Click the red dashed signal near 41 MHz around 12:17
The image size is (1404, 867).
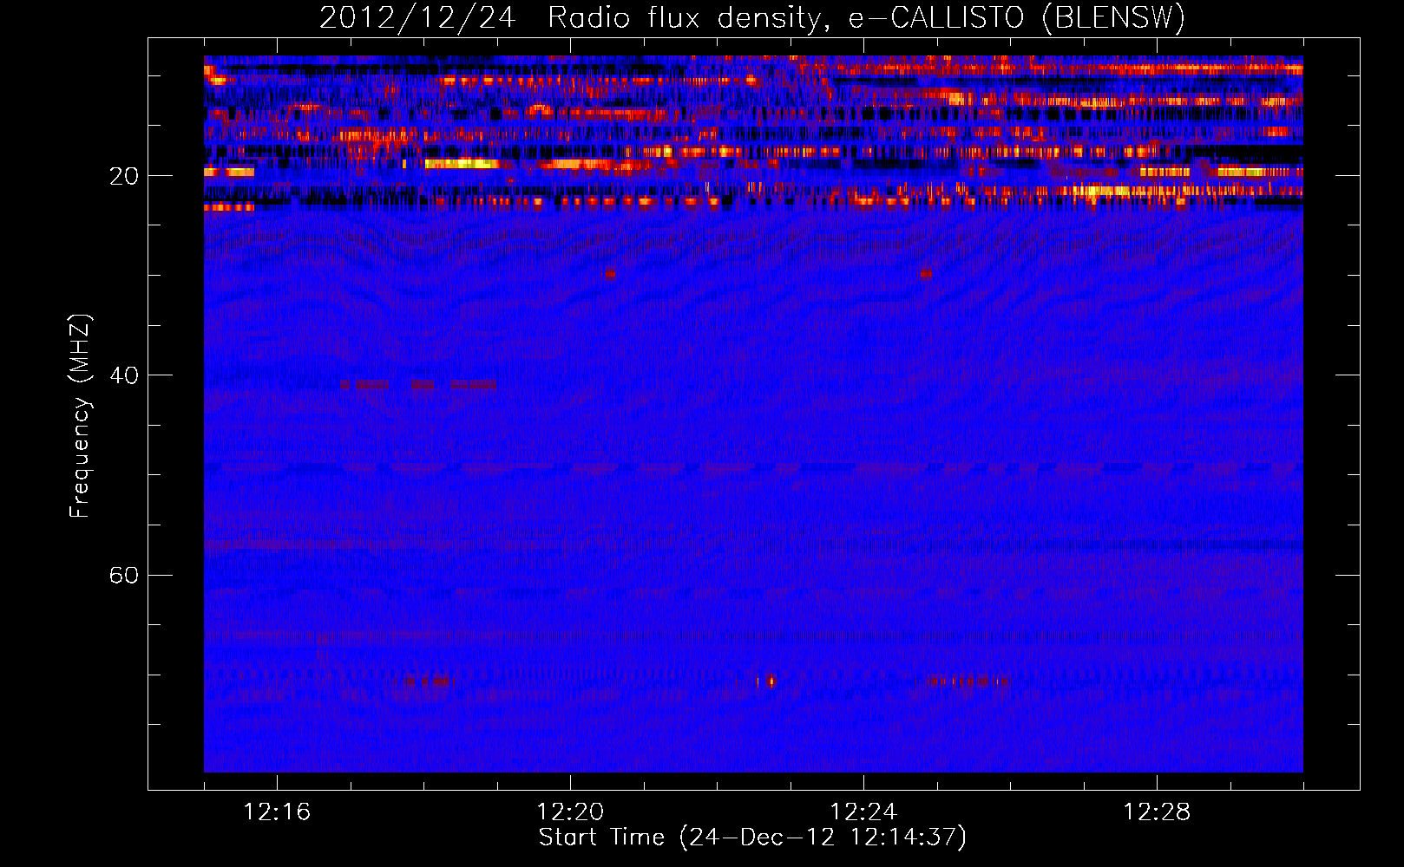[418, 384]
